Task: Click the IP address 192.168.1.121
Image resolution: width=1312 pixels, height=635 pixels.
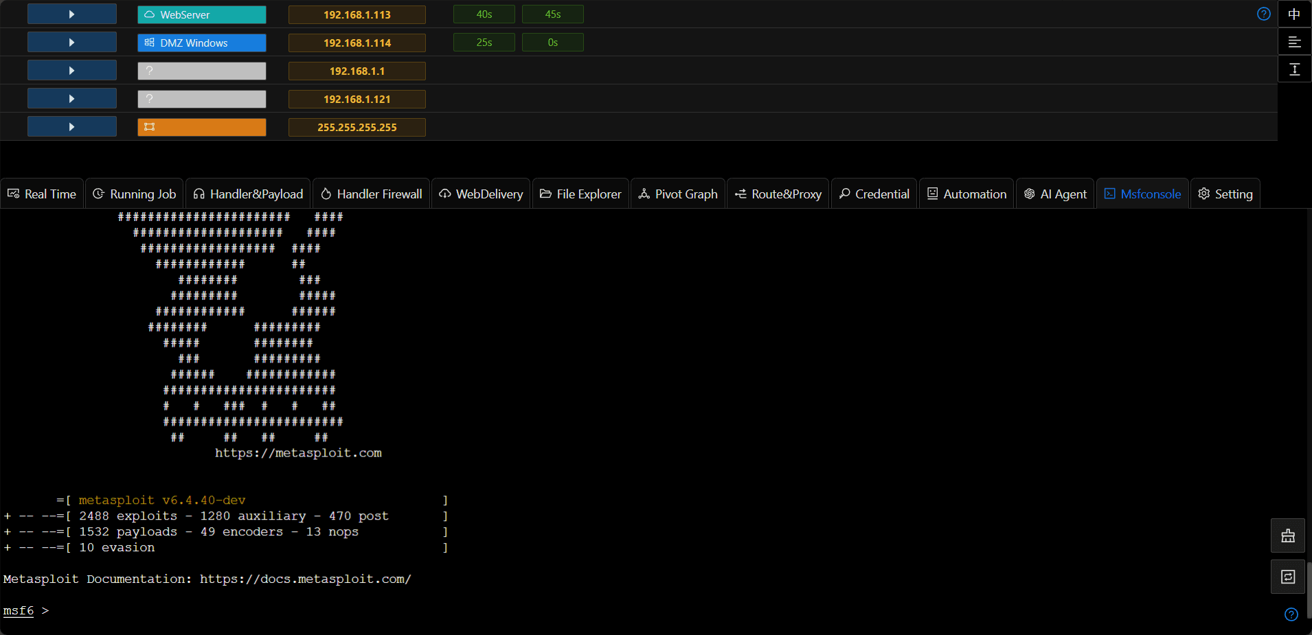Action: [x=357, y=99]
